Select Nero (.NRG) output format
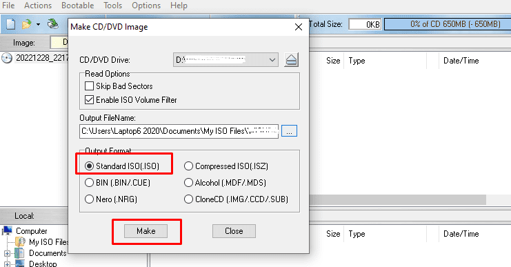 89,199
